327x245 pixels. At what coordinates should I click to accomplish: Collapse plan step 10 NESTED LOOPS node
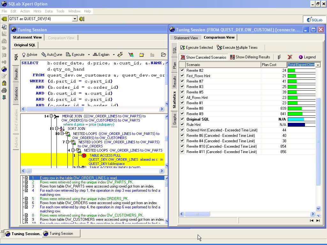point(62,134)
